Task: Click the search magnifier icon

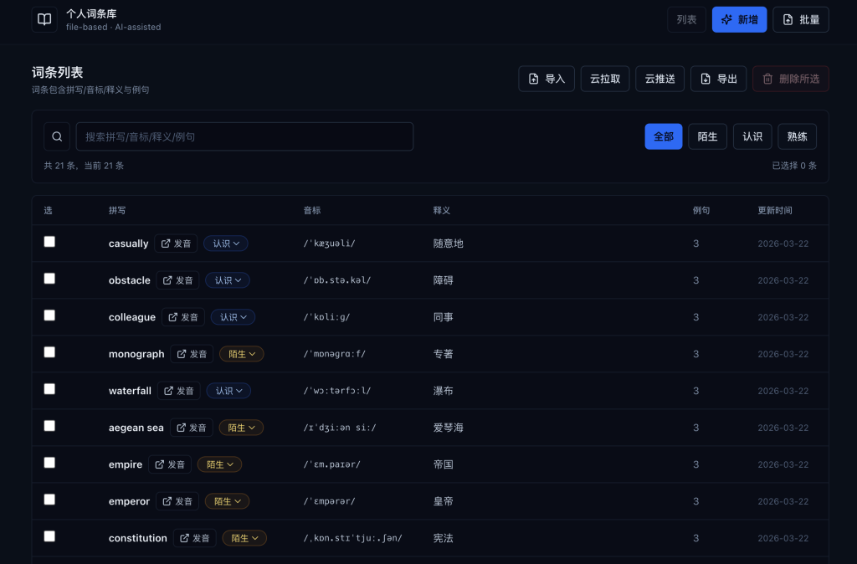Action: pyautogui.click(x=57, y=136)
